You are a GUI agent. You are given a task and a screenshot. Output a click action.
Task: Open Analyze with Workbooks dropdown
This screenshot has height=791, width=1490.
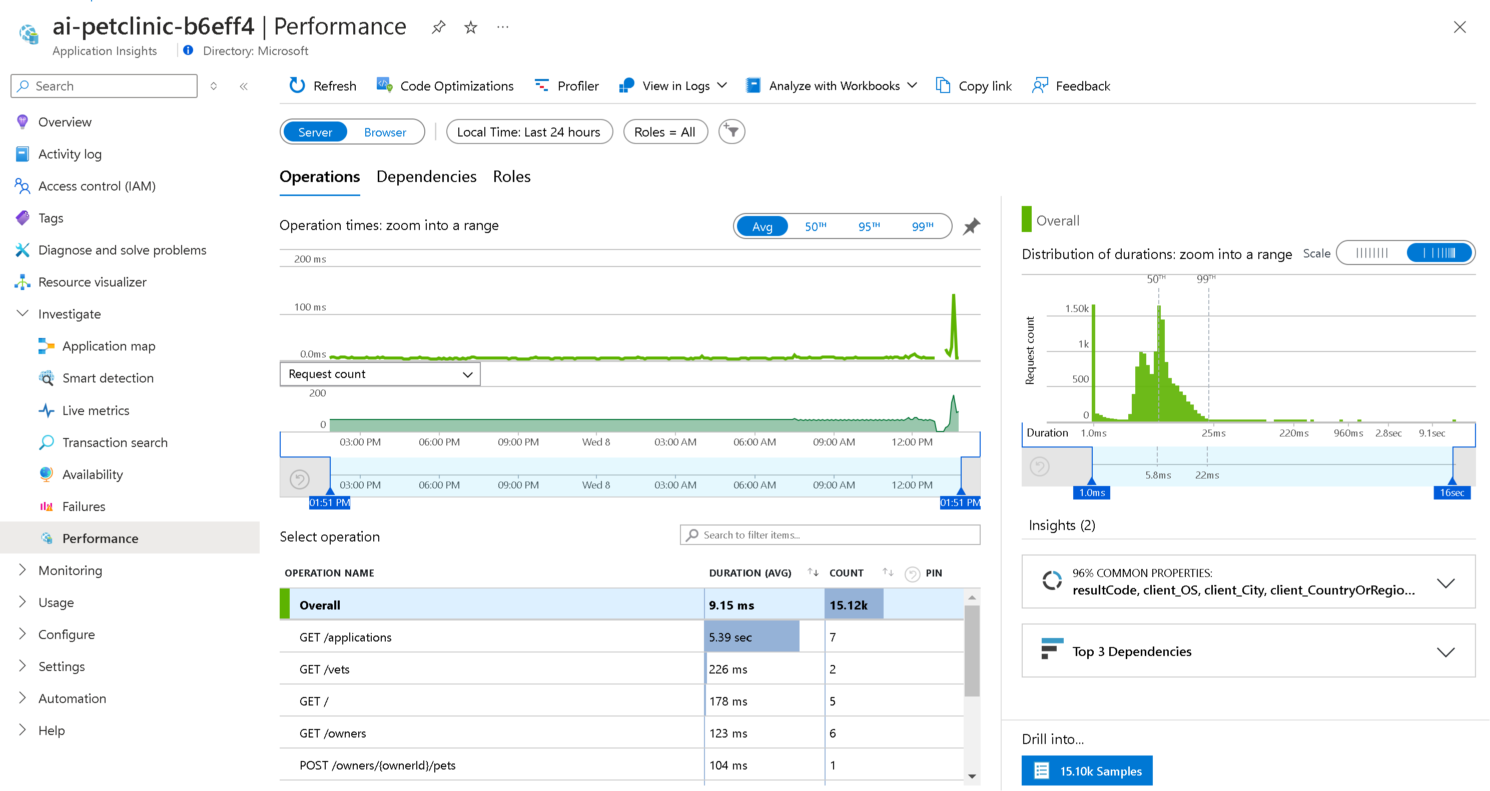coord(831,85)
